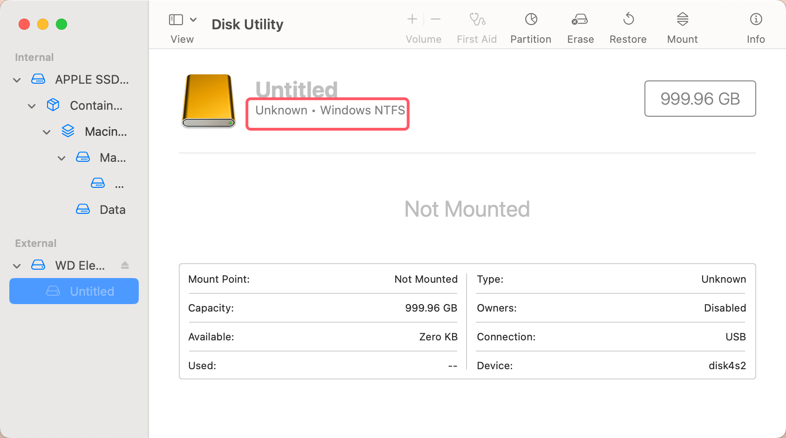The width and height of the screenshot is (786, 438).
Task: Click the sidebar view toggle icon
Action: (176, 20)
